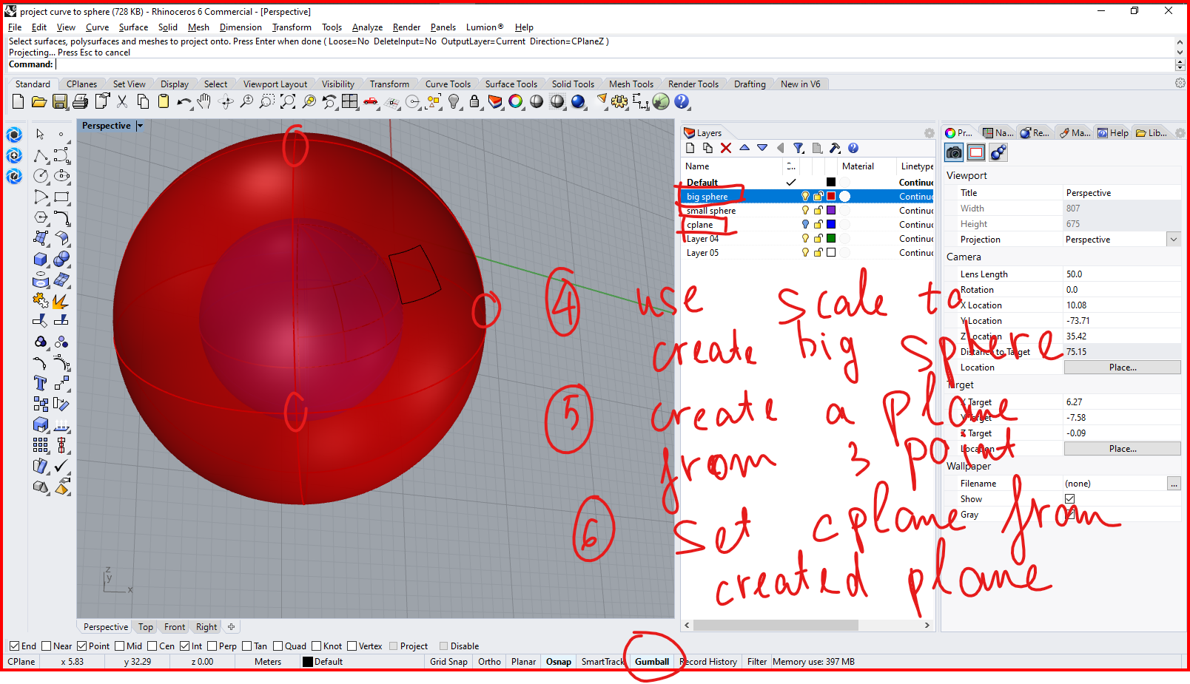Click the camera Location Place button
Image resolution: width=1190 pixels, height=684 pixels.
pyautogui.click(x=1122, y=367)
